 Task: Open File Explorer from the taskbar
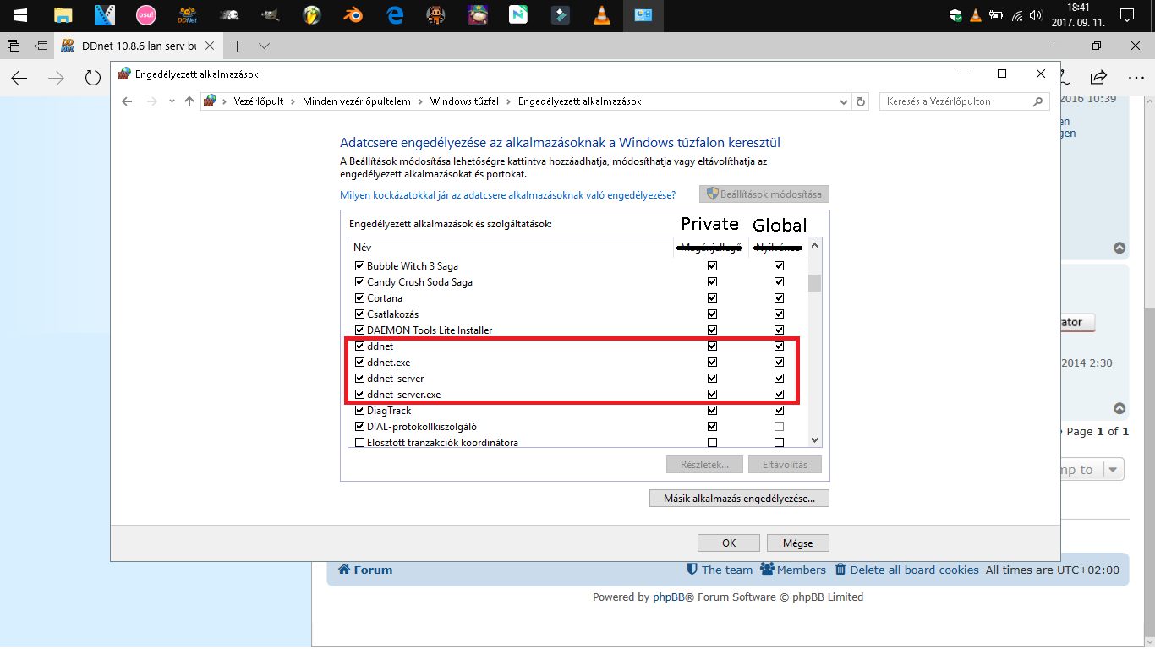[x=63, y=15]
